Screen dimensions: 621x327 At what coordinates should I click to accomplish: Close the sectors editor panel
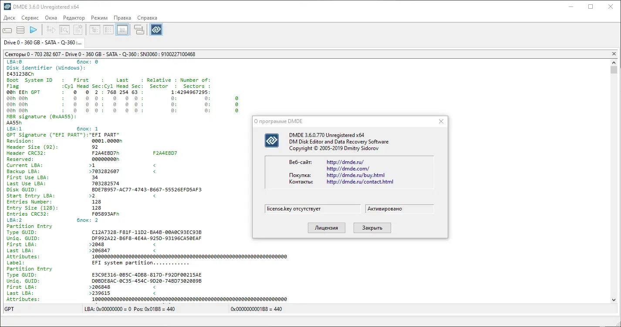click(x=614, y=54)
